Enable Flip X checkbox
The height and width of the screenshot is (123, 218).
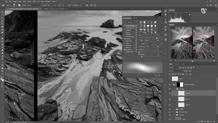click(x=139, y=40)
